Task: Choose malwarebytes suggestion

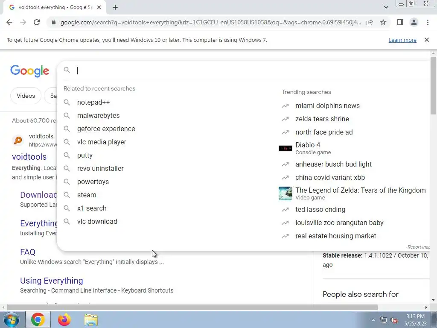Action: coord(98,115)
